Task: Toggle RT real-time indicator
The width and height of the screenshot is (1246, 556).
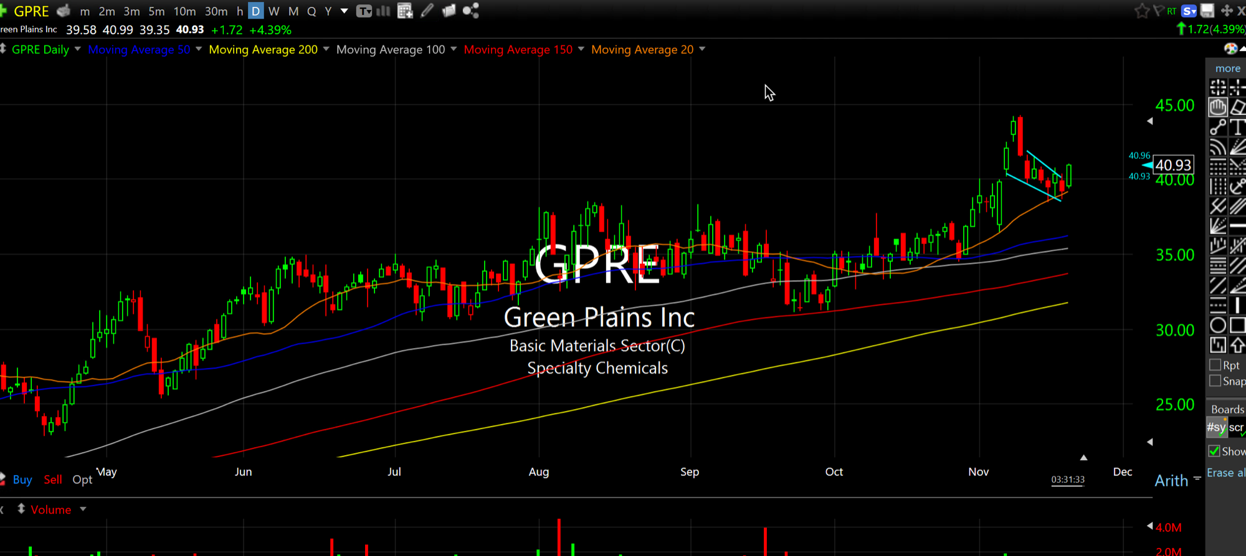Action: pos(1172,11)
